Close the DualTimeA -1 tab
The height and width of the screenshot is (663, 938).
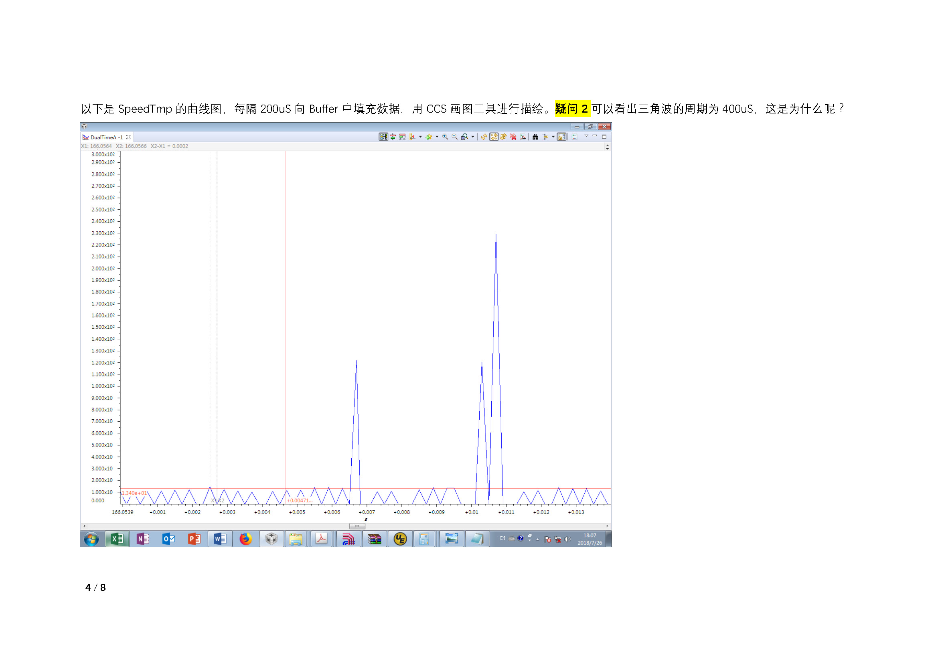128,137
